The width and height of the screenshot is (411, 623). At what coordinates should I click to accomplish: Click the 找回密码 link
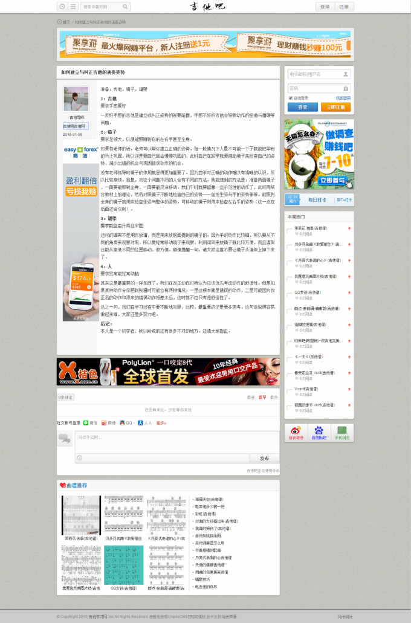pyautogui.click(x=343, y=98)
